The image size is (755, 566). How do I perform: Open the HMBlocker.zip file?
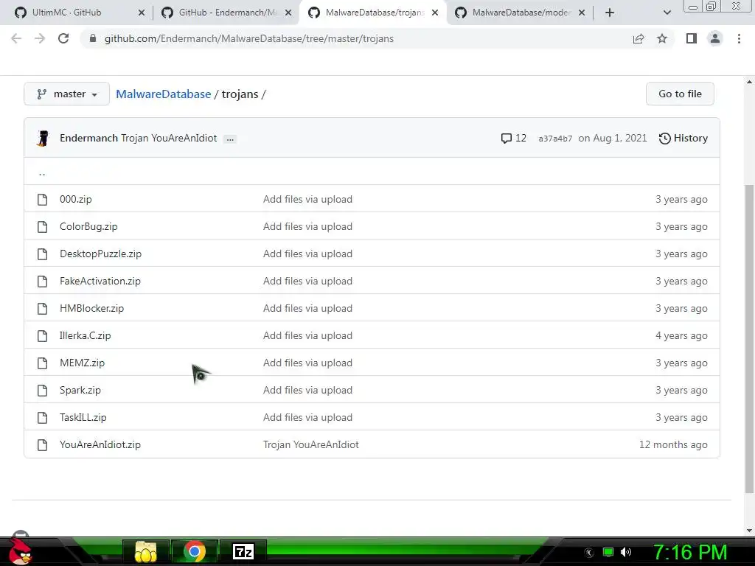click(x=91, y=309)
